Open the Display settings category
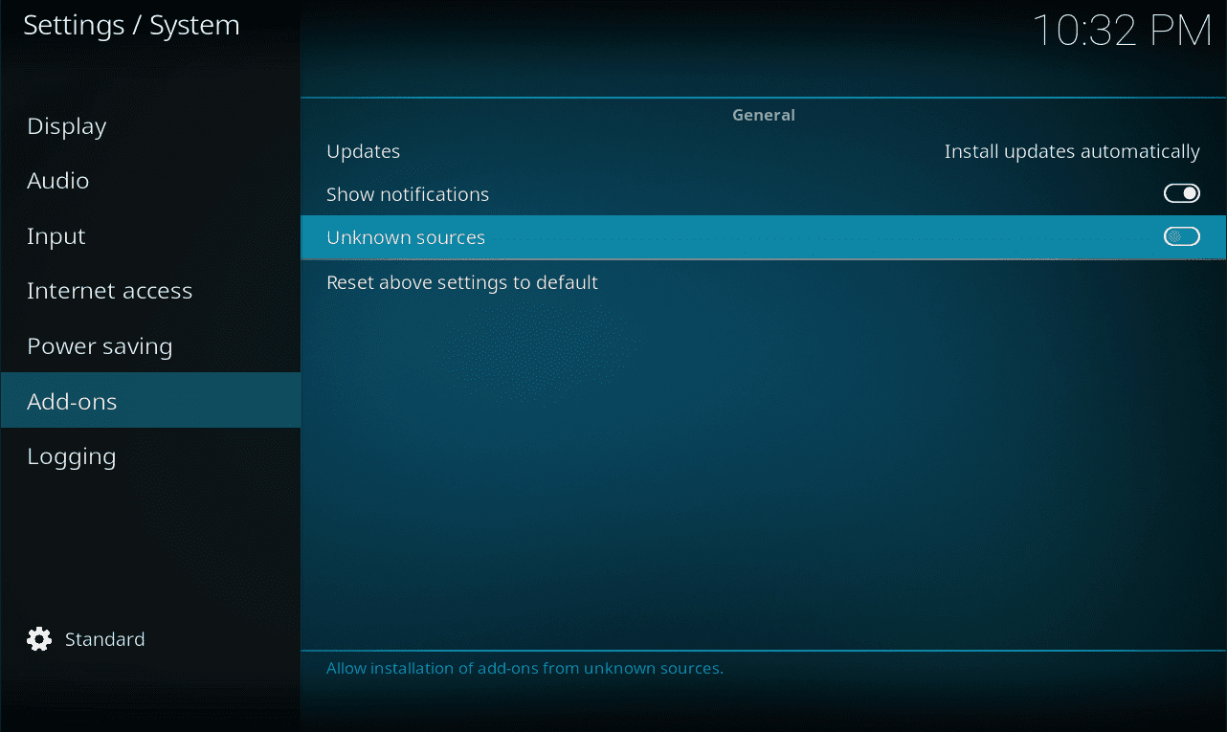 point(67,126)
